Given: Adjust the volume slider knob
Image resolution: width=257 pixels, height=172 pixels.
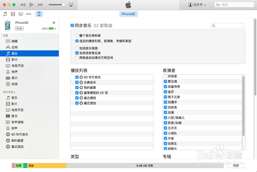Looking at the screenshot, I should pyautogui.click(x=63, y=5).
